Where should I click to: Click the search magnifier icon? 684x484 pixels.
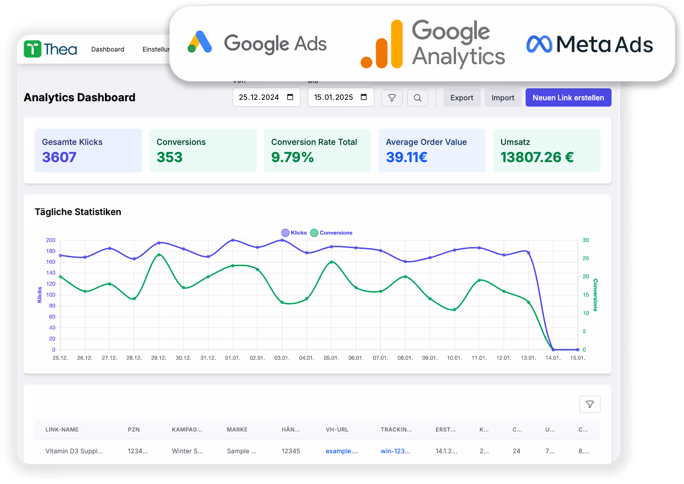click(x=417, y=98)
